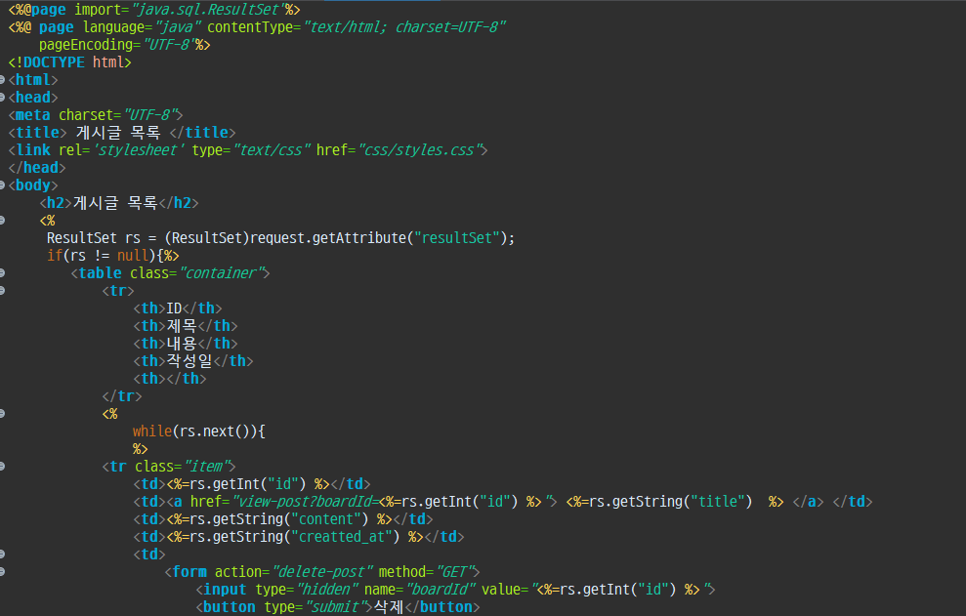Collapse the table class container fold marker

(2, 273)
